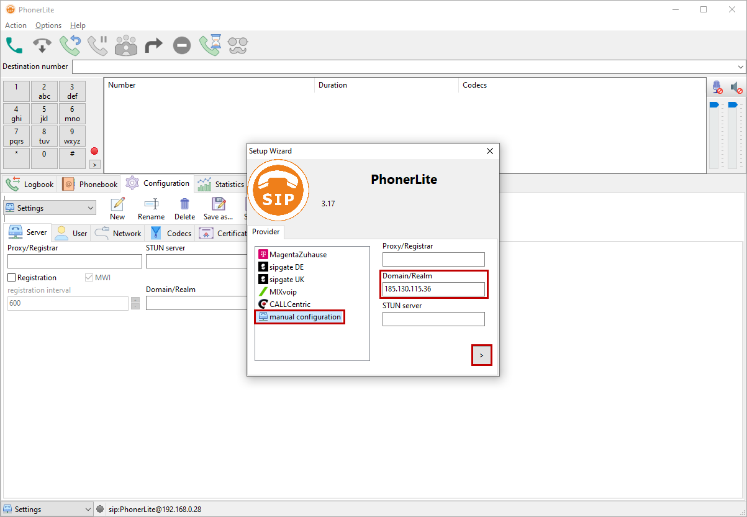747x517 pixels.
Task: Click the microphone volume slider handle
Action: pos(713,105)
